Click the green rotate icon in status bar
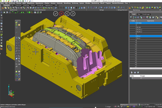 [x=140, y=107]
